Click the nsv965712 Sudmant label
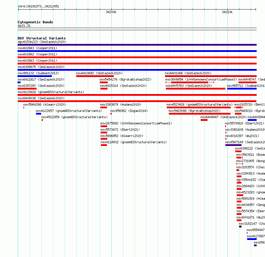This screenshot has width=265, height=257. [246, 86]
